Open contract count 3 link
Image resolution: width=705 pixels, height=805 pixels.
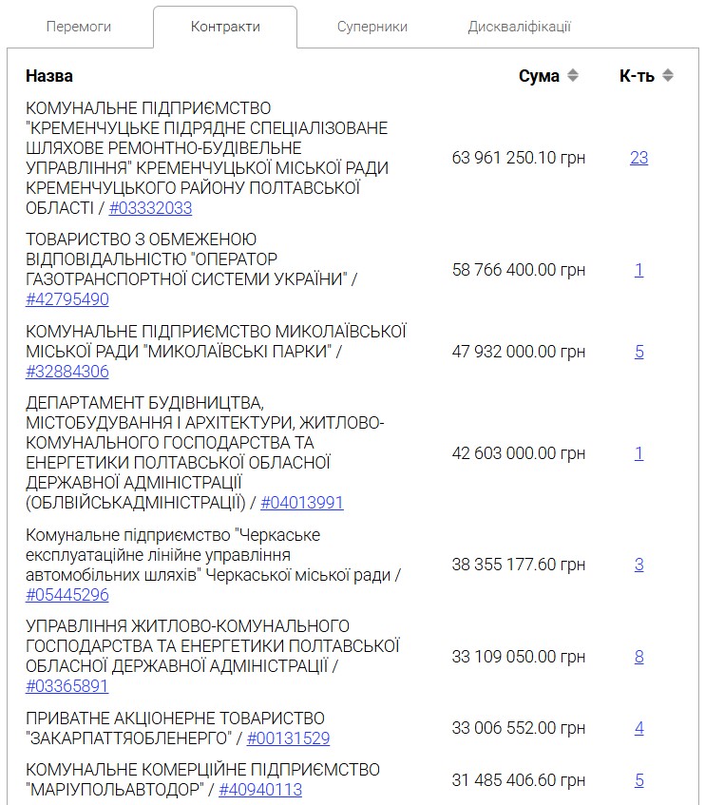coord(638,565)
